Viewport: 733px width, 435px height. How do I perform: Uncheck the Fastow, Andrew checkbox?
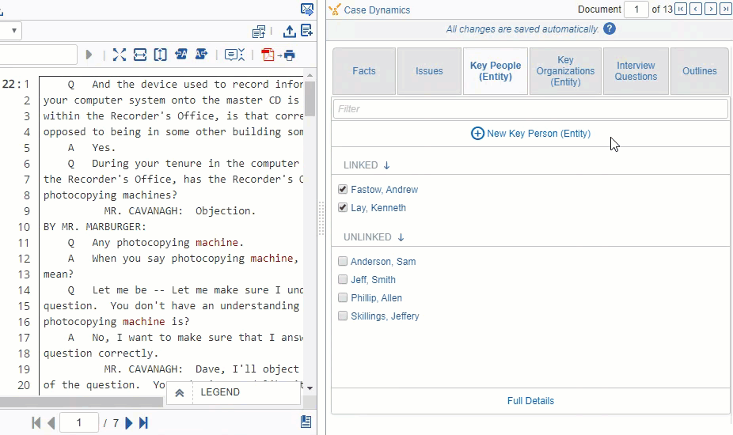tap(343, 190)
